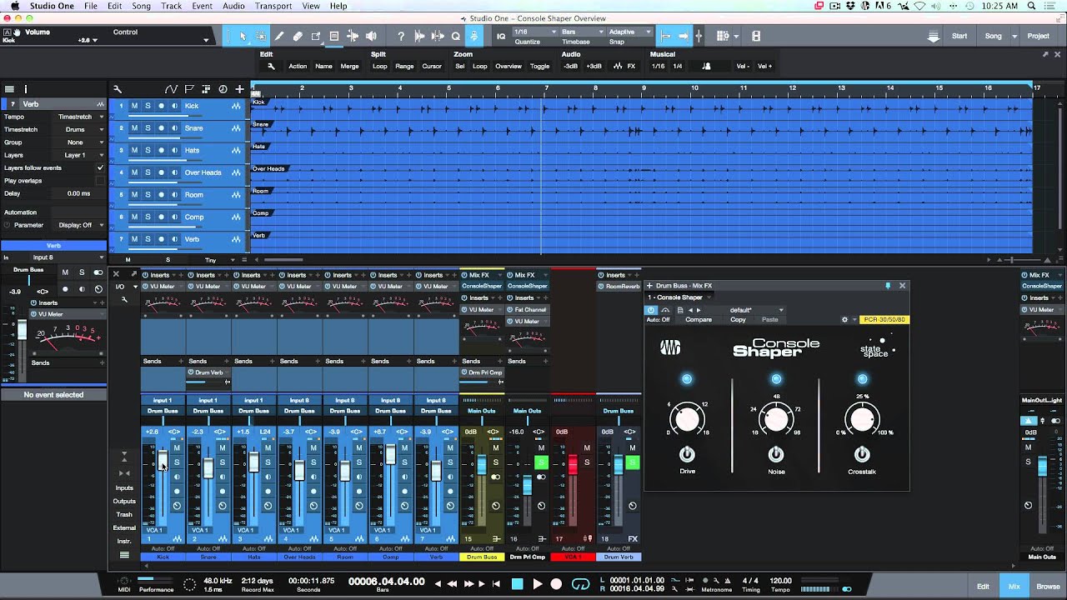The image size is (1067, 600).
Task: Select the Arrow tool in the toolbar
Action: 243,36
